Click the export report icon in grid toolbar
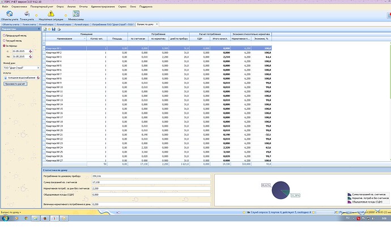Viewport: 391px width, 246px height. (45, 29)
